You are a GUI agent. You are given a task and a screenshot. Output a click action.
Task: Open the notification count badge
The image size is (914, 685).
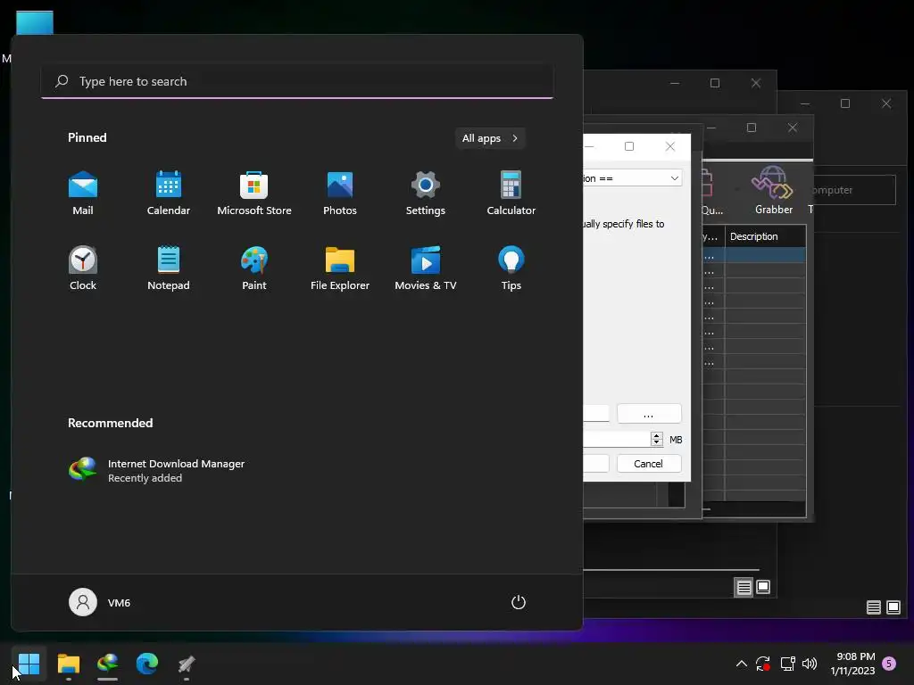coord(889,664)
